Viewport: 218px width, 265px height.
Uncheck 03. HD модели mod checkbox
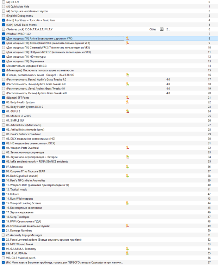4,143
